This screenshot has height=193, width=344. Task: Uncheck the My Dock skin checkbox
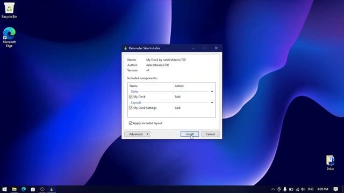pyautogui.click(x=131, y=96)
